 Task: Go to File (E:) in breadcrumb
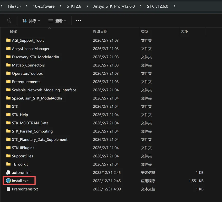[14, 6]
